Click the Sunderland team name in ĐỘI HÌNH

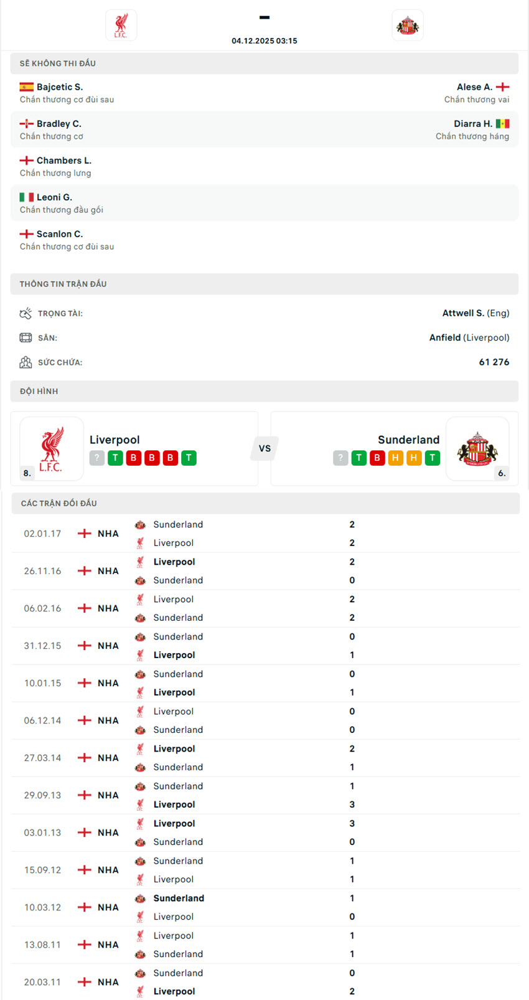409,440
